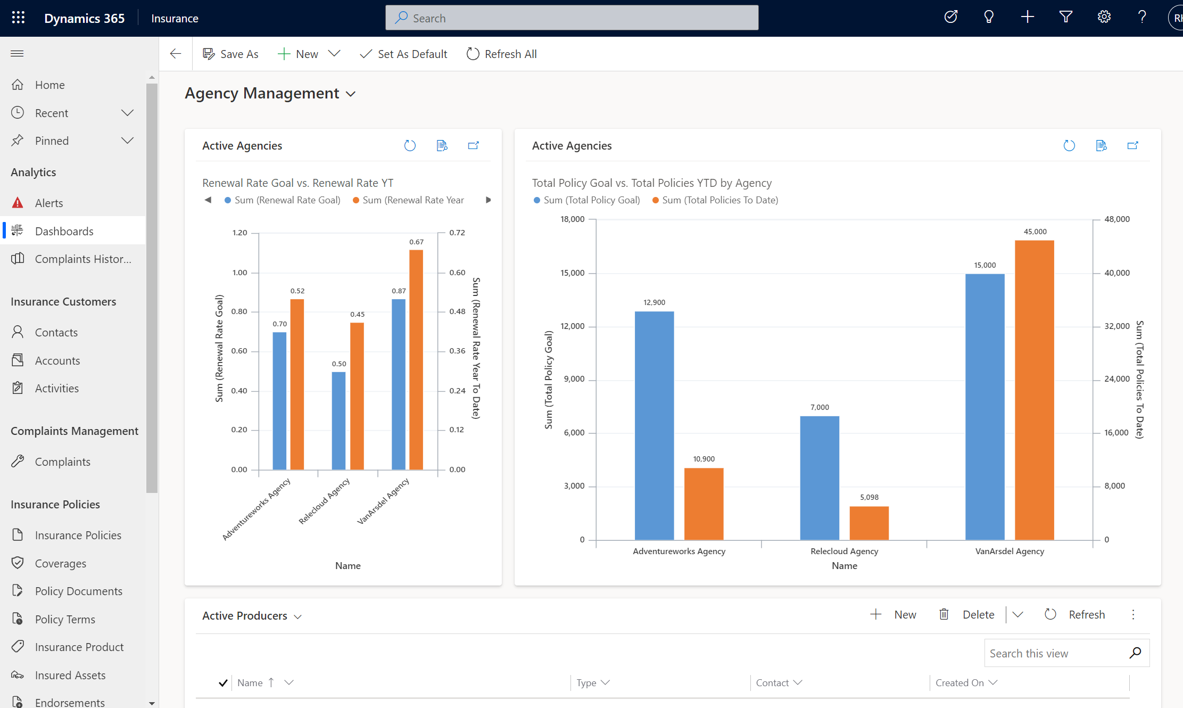Click the global Search box
The height and width of the screenshot is (708, 1183).
[x=572, y=18]
